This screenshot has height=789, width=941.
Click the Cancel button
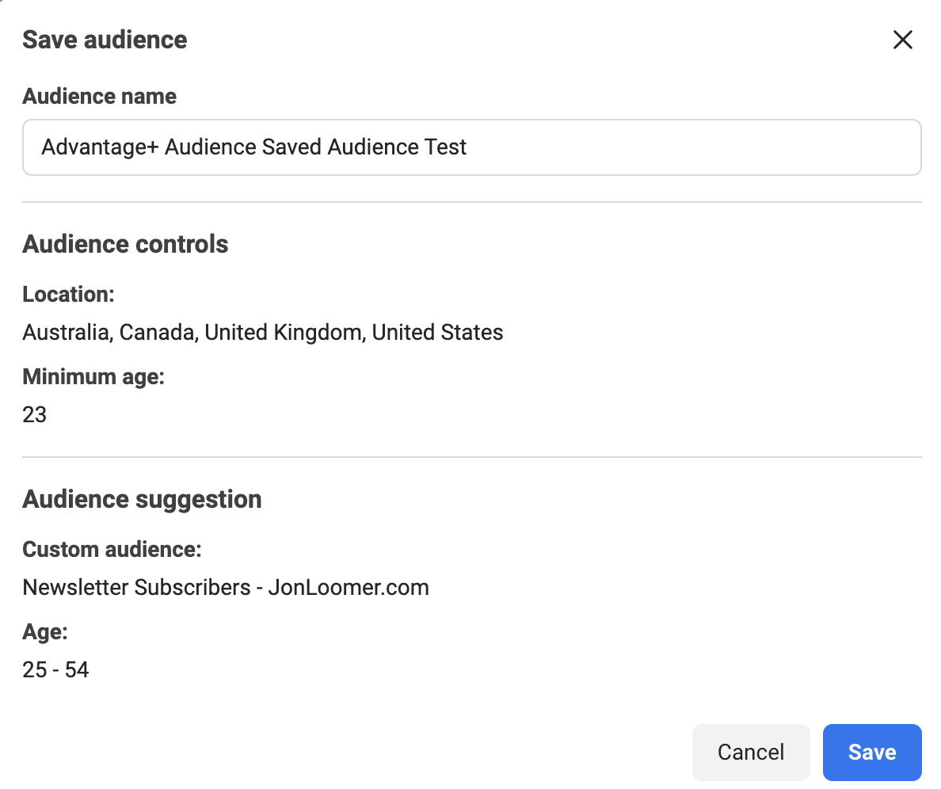(x=751, y=752)
